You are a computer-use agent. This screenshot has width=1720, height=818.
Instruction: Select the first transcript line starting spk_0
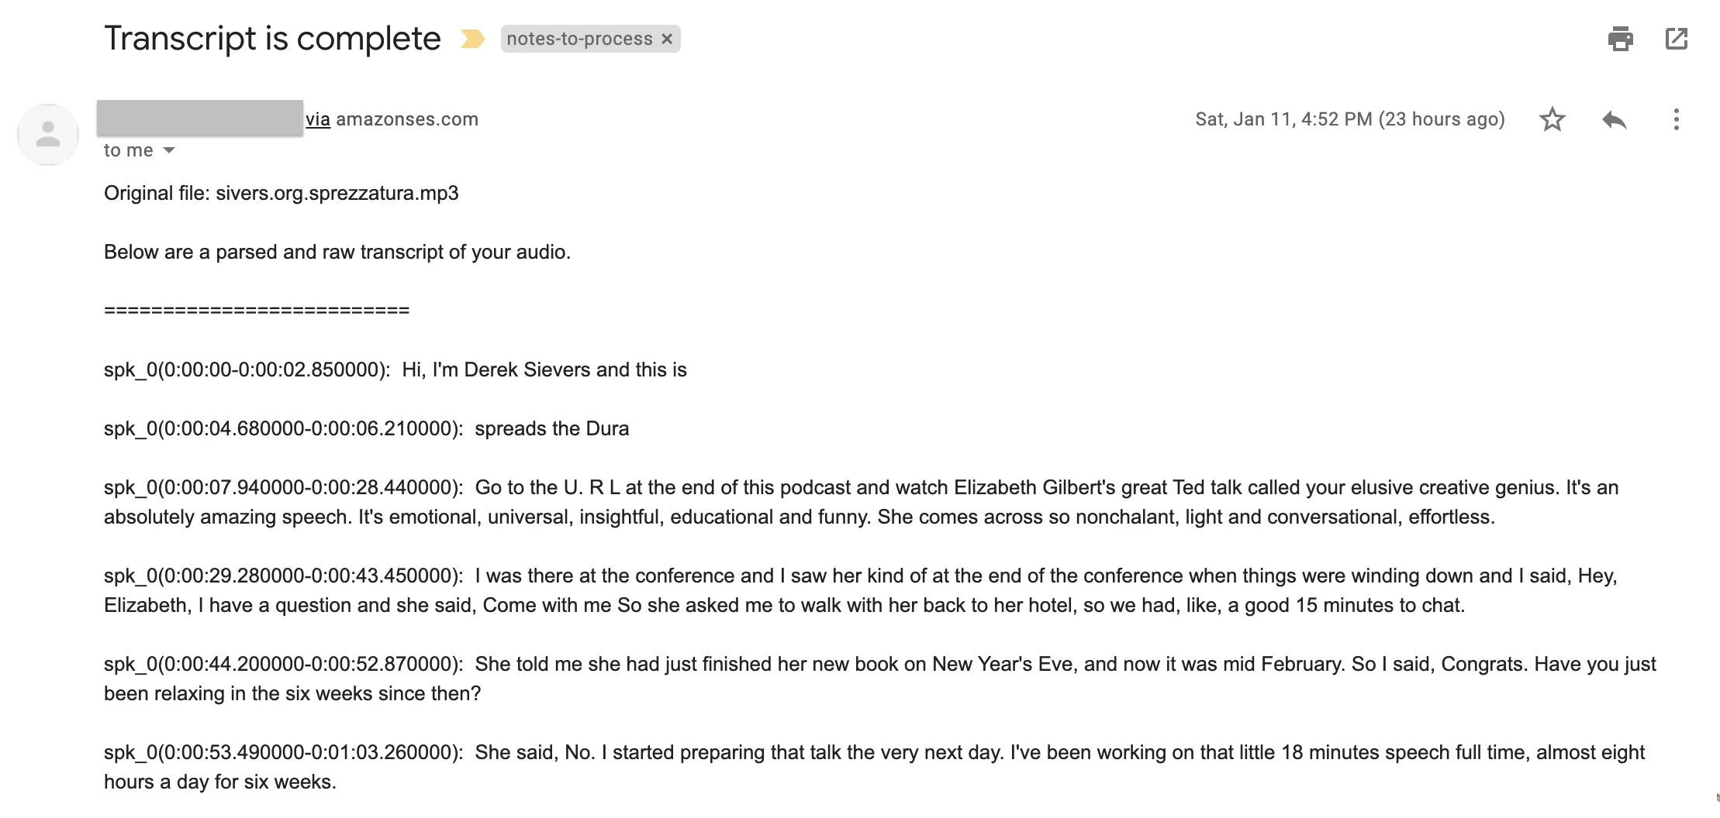(x=395, y=369)
